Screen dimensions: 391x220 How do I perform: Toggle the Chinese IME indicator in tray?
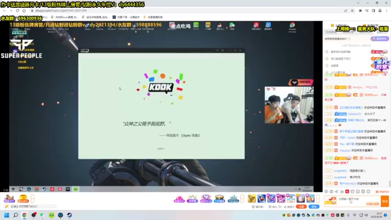tap(355, 215)
